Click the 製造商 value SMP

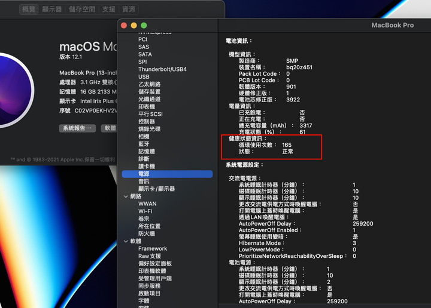(x=292, y=61)
